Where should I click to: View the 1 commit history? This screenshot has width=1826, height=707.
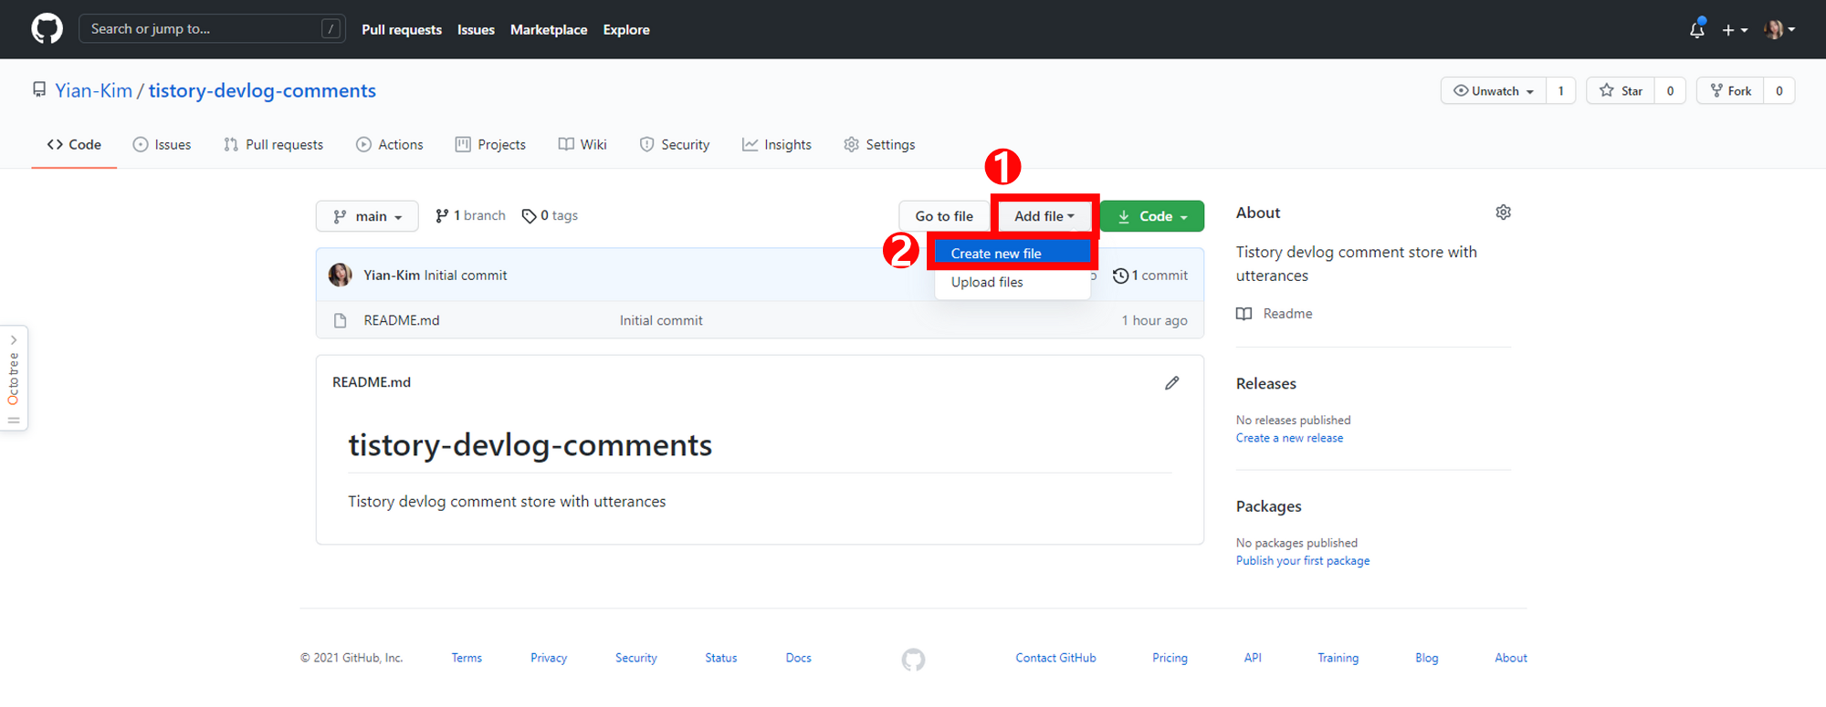[1150, 275]
